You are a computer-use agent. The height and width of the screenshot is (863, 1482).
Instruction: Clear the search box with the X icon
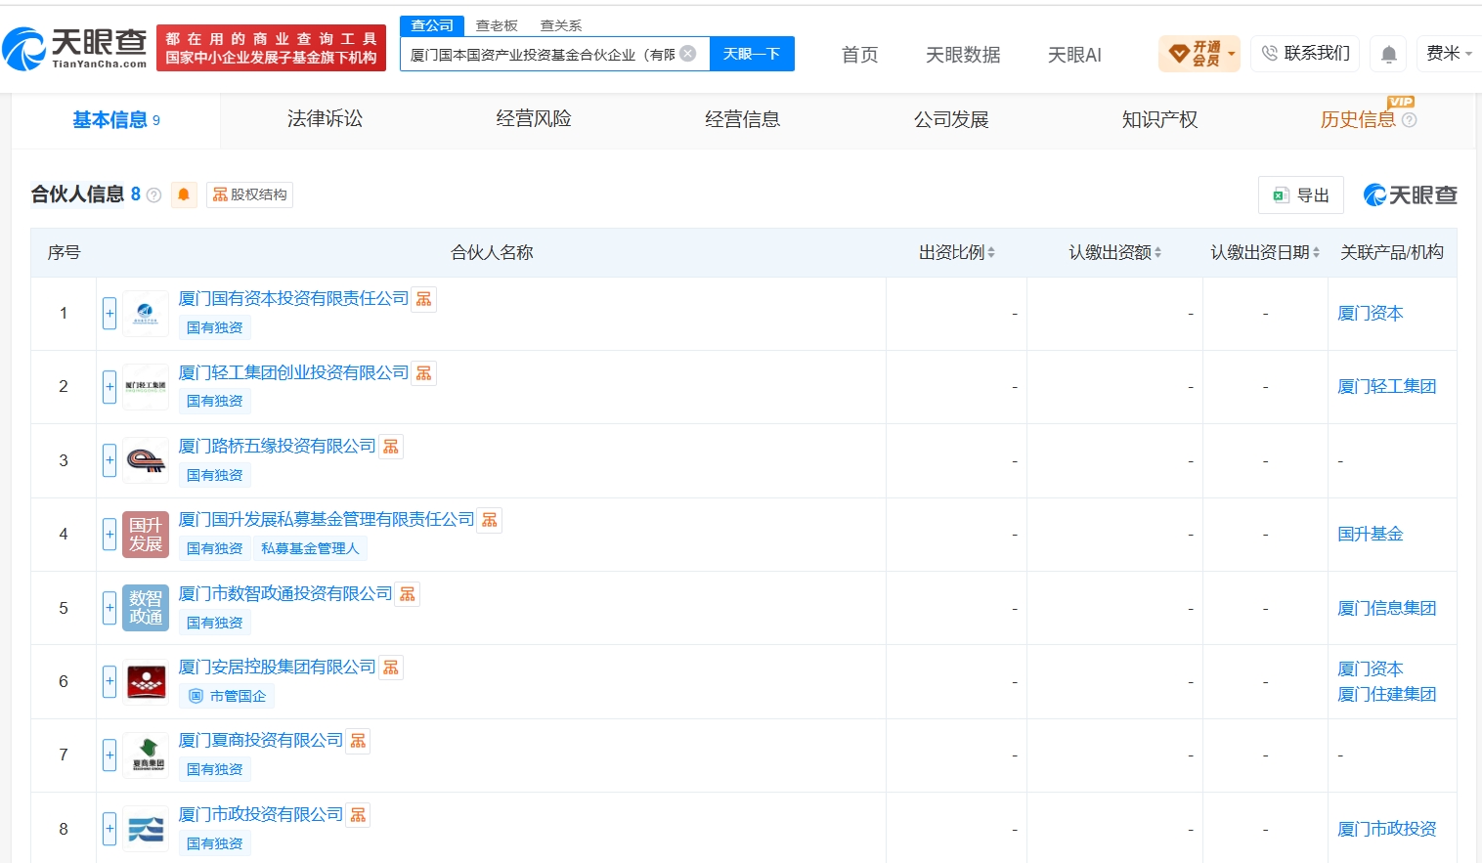coord(688,53)
